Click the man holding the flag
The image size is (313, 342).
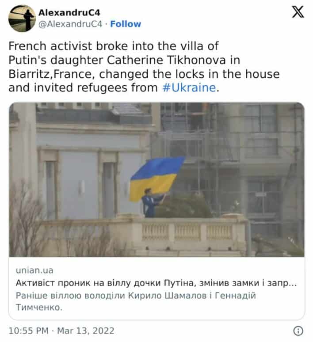[151, 203]
